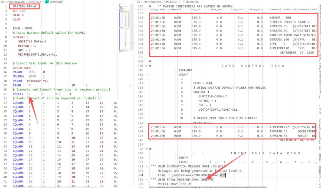Click the 'EIGRL' entry on line 19

17,85
